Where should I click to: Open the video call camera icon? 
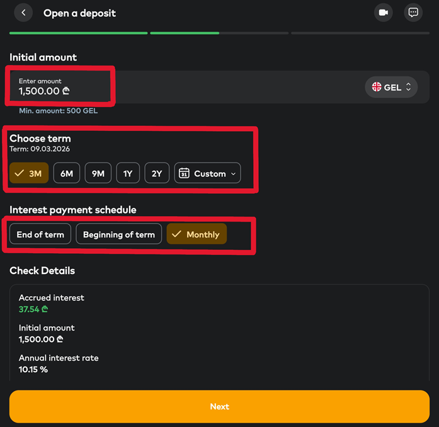click(x=383, y=13)
